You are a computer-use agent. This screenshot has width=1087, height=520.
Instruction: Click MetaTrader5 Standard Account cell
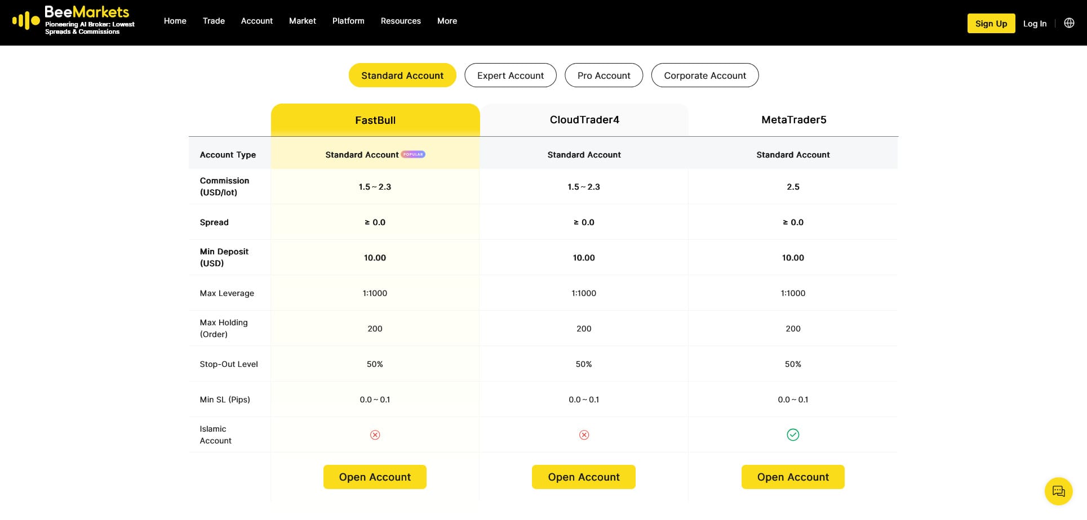(x=793, y=155)
